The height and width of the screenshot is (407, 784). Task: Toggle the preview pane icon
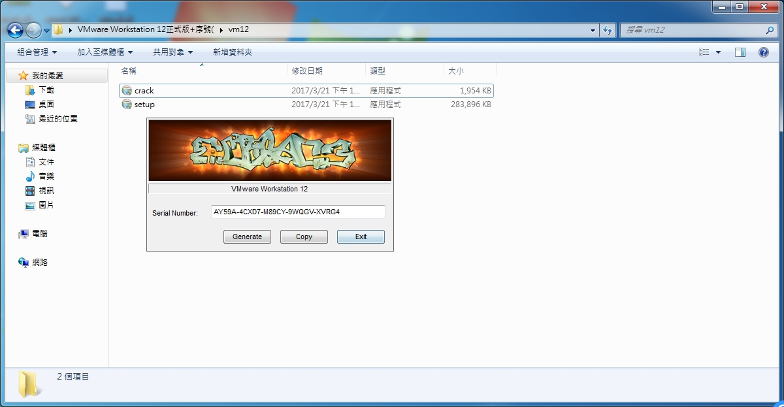point(740,52)
